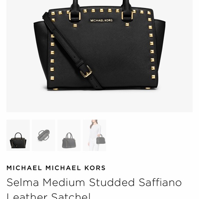
Task: Click the Selma Medium Studded Saffiano title
Action: click(x=94, y=183)
